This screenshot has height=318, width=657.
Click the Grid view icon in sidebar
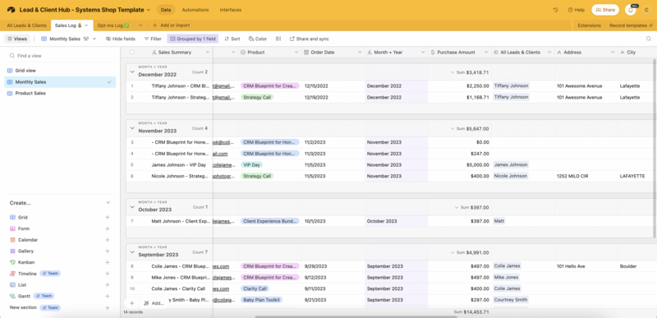tap(10, 71)
